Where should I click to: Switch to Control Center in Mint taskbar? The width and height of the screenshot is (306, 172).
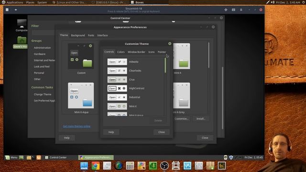56,157
